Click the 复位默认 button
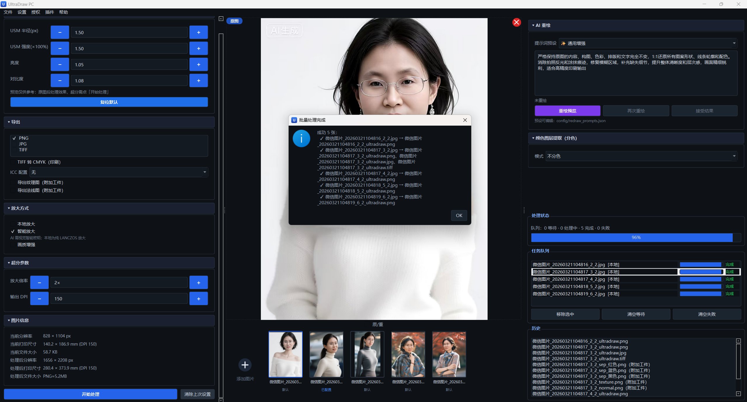 click(109, 102)
